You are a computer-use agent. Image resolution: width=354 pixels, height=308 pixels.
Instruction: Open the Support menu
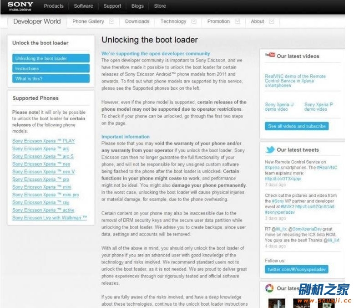[112, 6]
